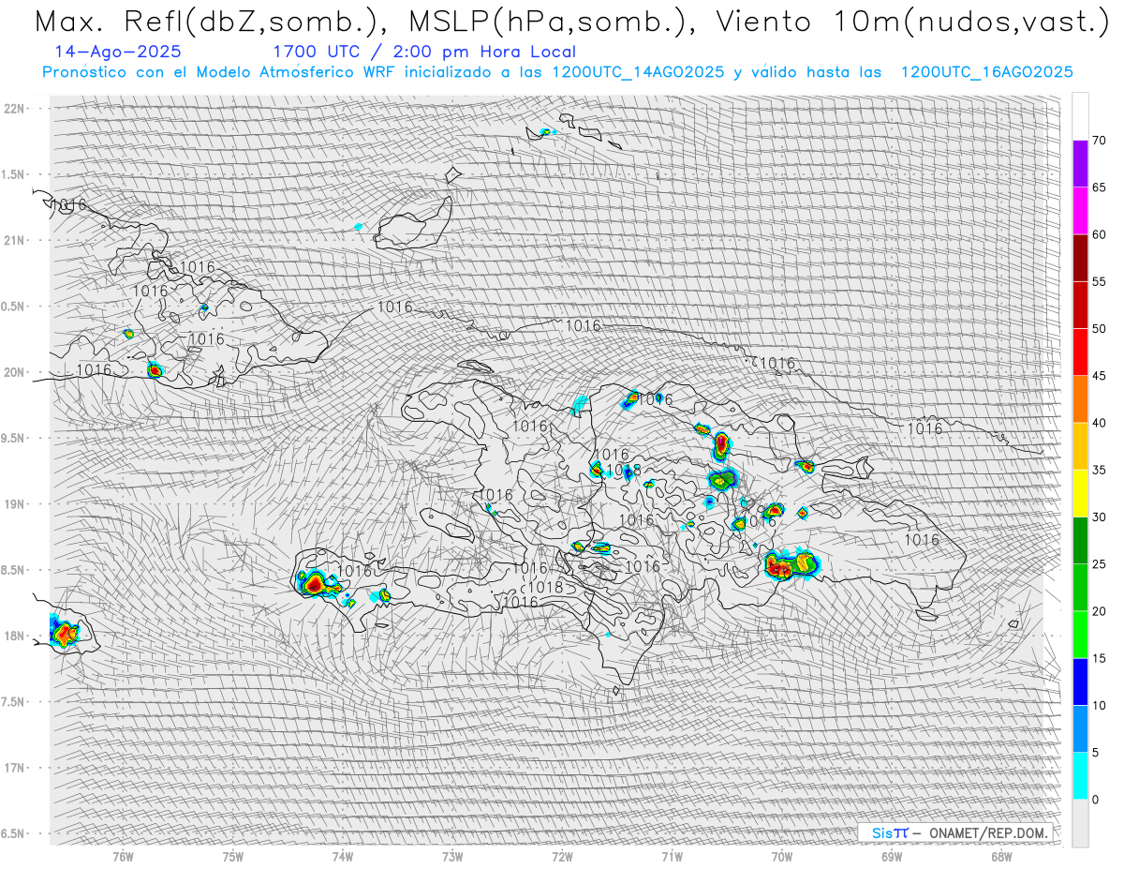Click the '20N' latitude label
The width and height of the screenshot is (1124, 869).
tap(14, 372)
